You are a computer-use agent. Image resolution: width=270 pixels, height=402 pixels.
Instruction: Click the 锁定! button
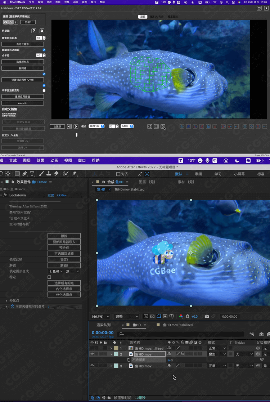tap(64, 259)
